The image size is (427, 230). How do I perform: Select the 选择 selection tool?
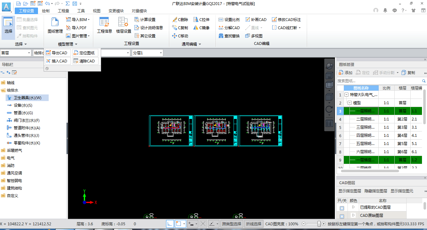[8, 27]
